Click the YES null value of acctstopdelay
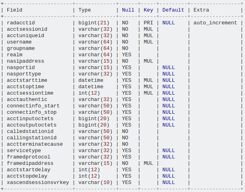Image resolution: width=245 pixels, height=192 pixels. point(126,176)
